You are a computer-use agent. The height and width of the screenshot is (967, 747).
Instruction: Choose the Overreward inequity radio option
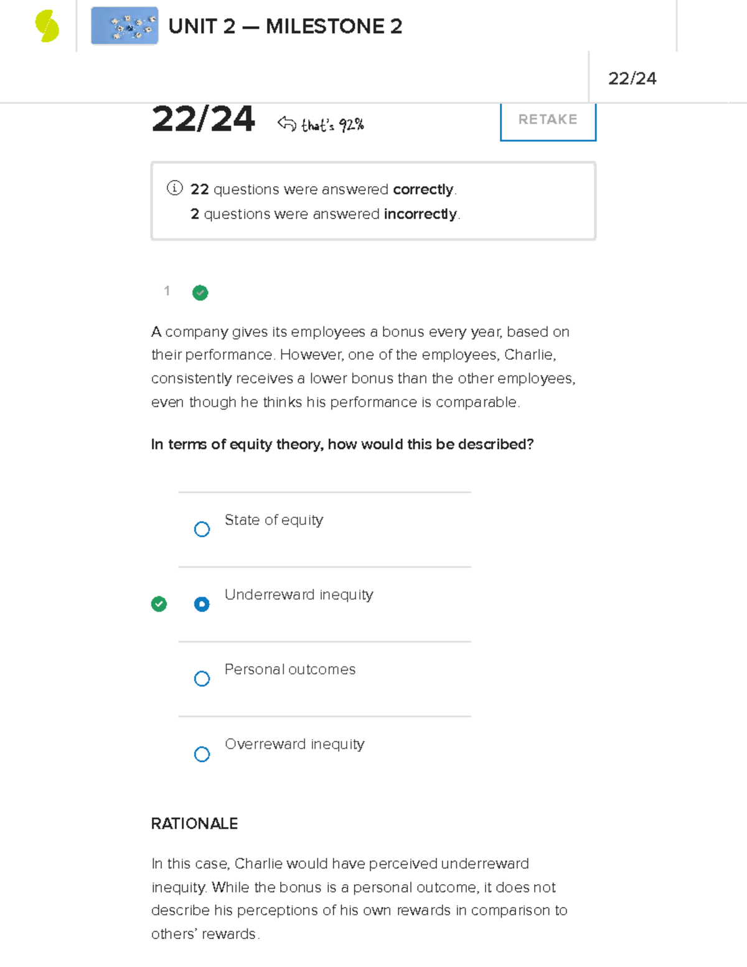click(x=202, y=754)
